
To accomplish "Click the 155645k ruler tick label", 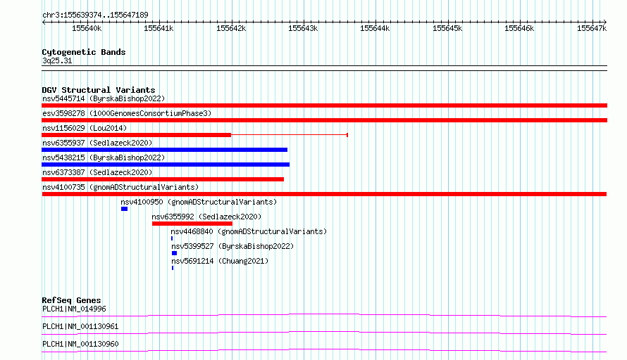I will [x=447, y=28].
